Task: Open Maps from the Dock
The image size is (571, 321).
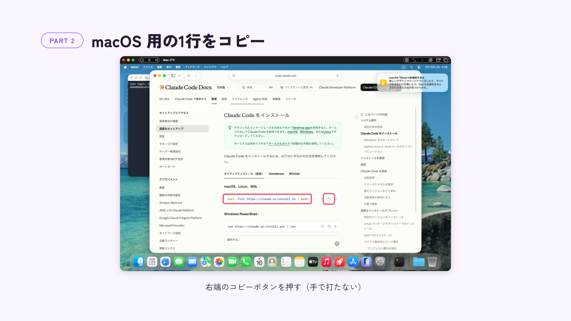Action: (x=205, y=262)
